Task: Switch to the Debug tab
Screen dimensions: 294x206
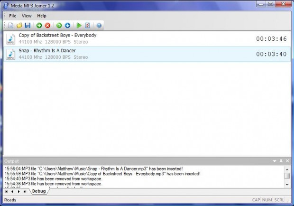Action: coord(39,191)
